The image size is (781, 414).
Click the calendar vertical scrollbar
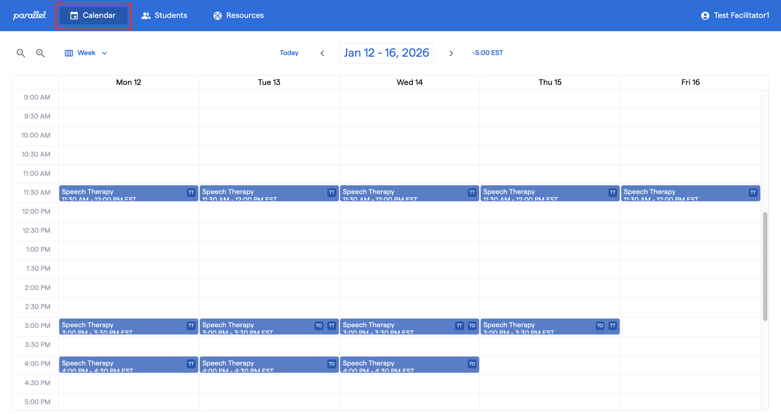[x=765, y=266]
